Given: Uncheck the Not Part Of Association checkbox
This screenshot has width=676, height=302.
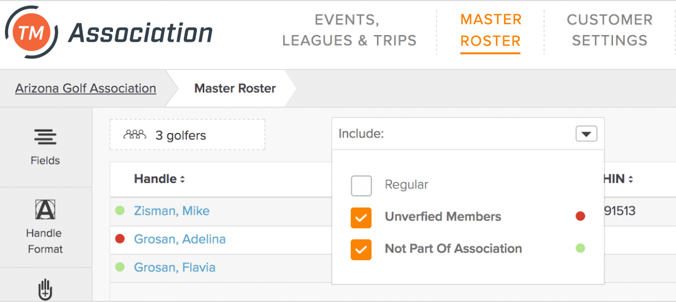Looking at the screenshot, I should point(361,249).
